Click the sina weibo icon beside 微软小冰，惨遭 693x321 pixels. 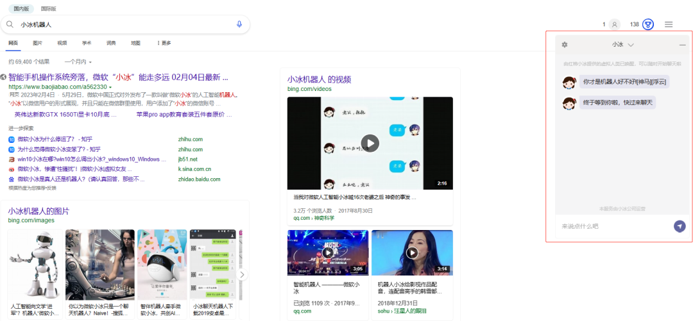coord(12,169)
